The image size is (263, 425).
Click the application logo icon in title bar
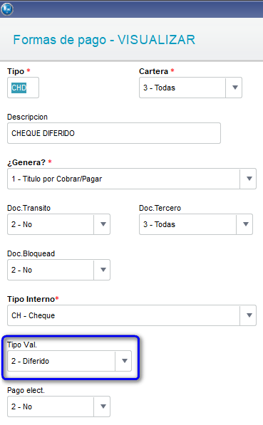(7, 9)
